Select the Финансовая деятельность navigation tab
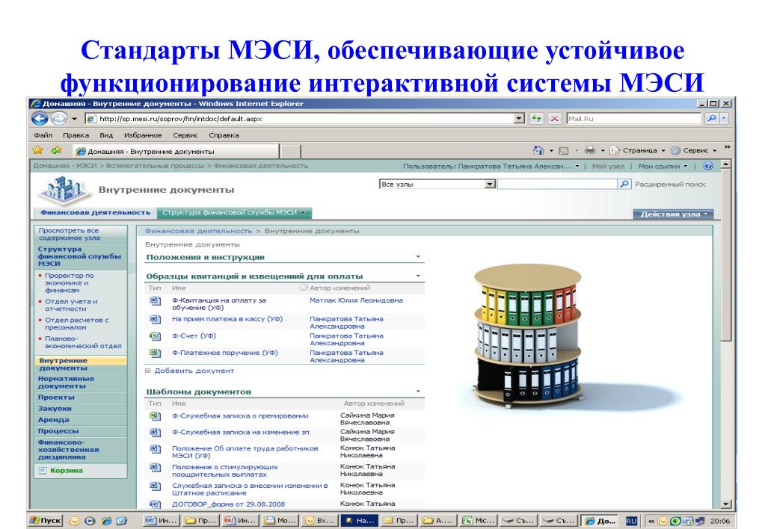 click(95, 213)
